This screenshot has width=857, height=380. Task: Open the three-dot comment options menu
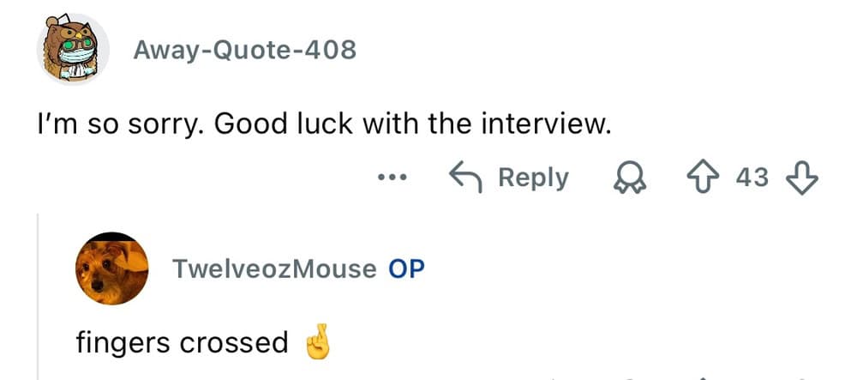[390, 178]
